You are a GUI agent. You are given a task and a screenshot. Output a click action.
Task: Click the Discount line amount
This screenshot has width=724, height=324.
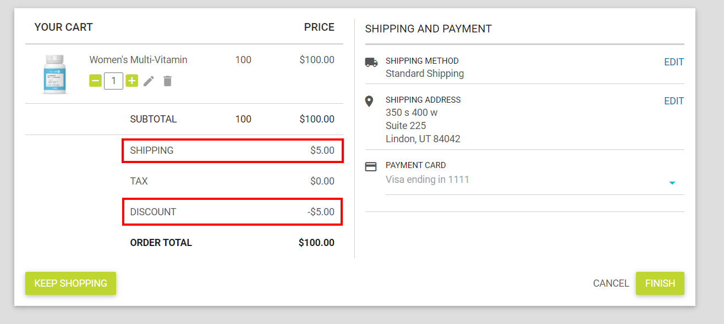click(x=321, y=212)
